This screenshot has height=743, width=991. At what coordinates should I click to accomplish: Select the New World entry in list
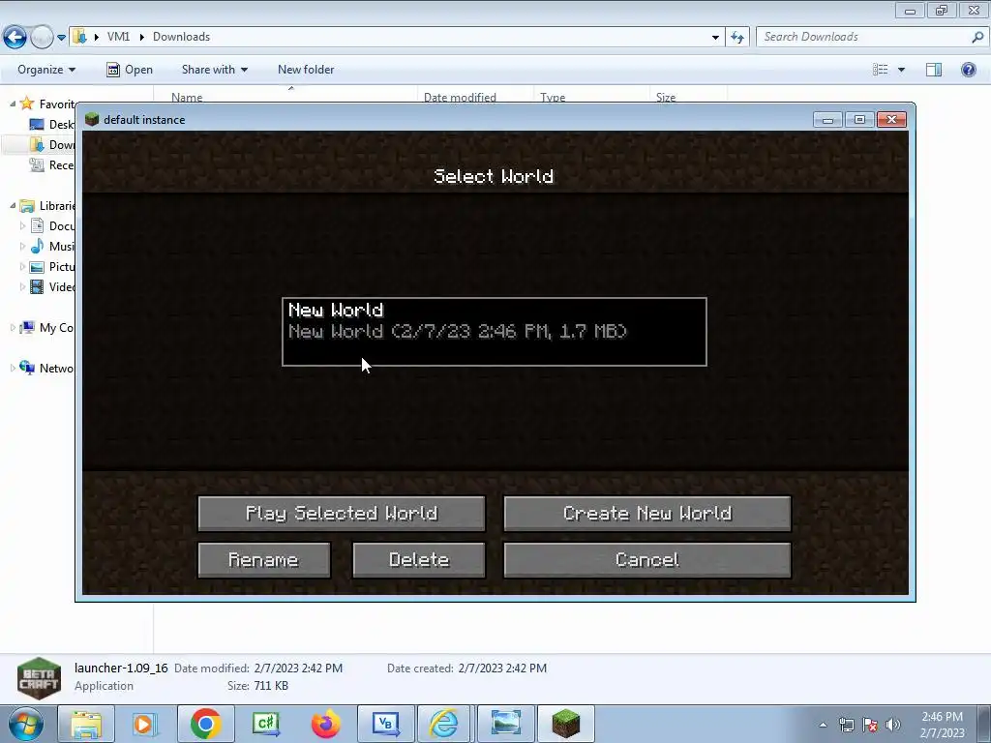[495, 332]
